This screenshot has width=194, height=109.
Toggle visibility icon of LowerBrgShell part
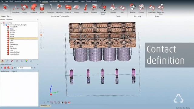pos(8,54)
